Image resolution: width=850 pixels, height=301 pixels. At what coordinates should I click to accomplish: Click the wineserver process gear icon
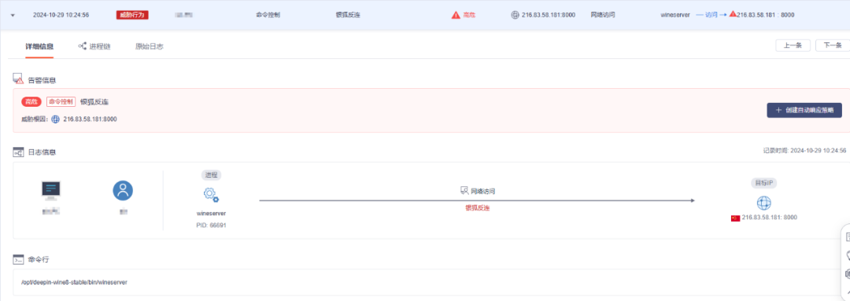tap(211, 195)
